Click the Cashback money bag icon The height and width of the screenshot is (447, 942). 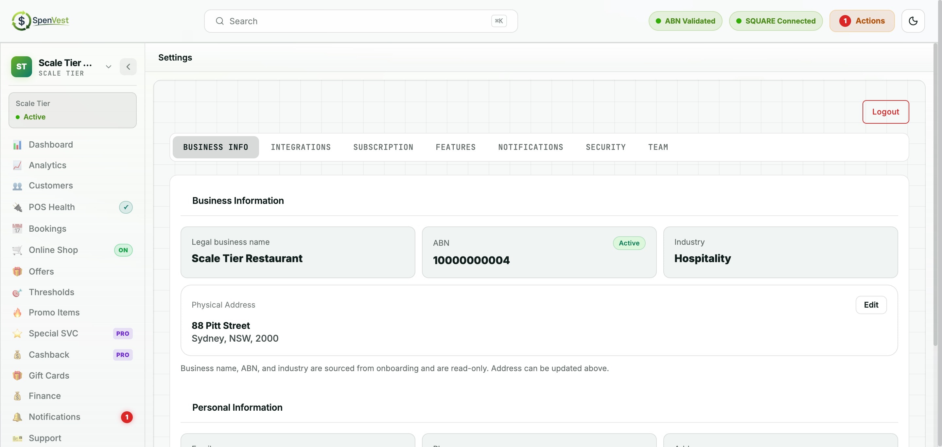click(17, 355)
